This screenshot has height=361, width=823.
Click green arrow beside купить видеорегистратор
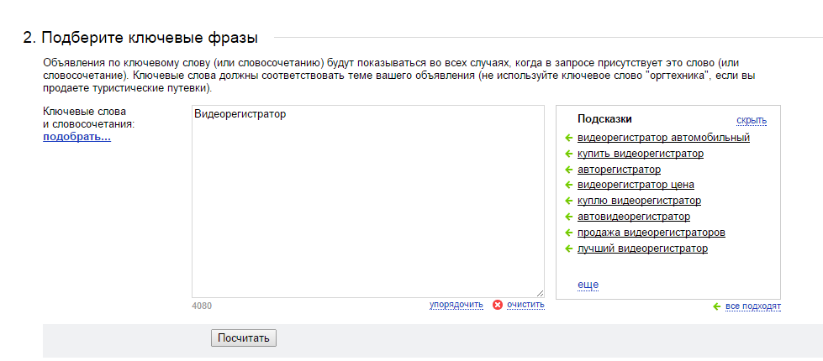point(568,154)
